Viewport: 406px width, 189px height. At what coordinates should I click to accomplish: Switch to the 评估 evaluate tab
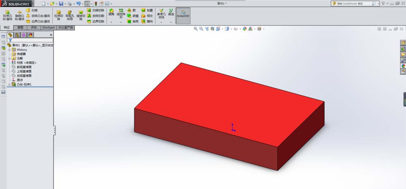tap(34, 28)
